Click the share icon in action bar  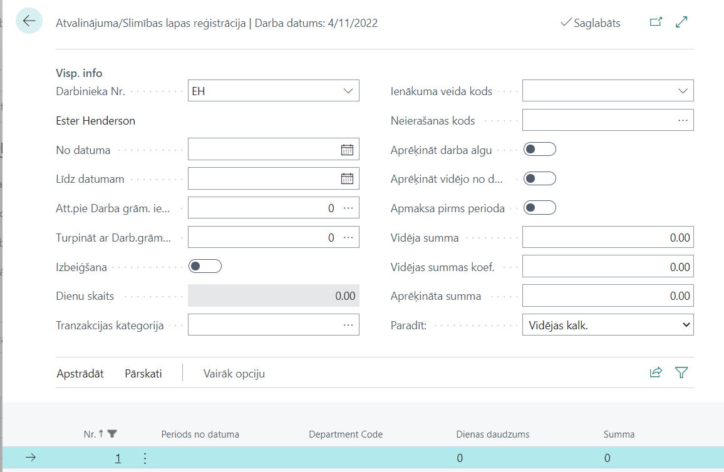click(x=656, y=373)
